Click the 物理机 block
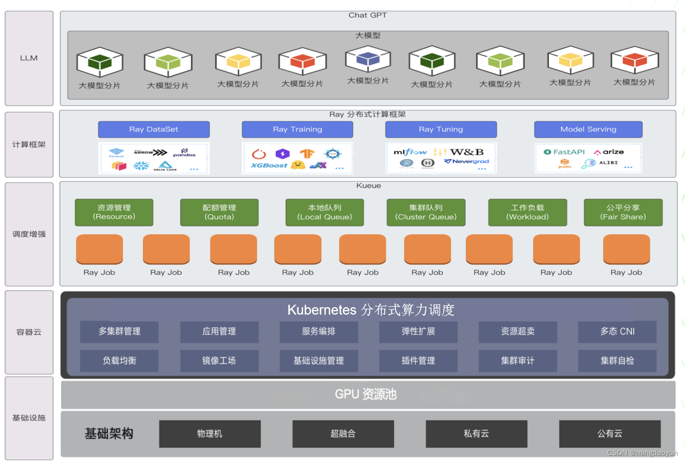 click(210, 434)
